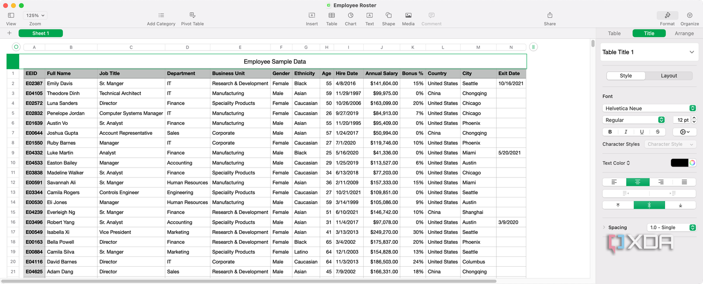
Task: Toggle Italic formatting
Action: 626,132
